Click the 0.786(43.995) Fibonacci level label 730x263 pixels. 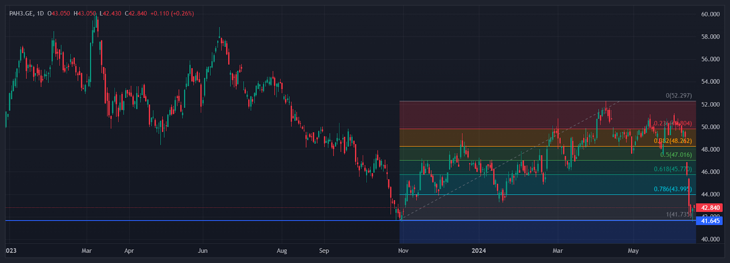coord(673,189)
